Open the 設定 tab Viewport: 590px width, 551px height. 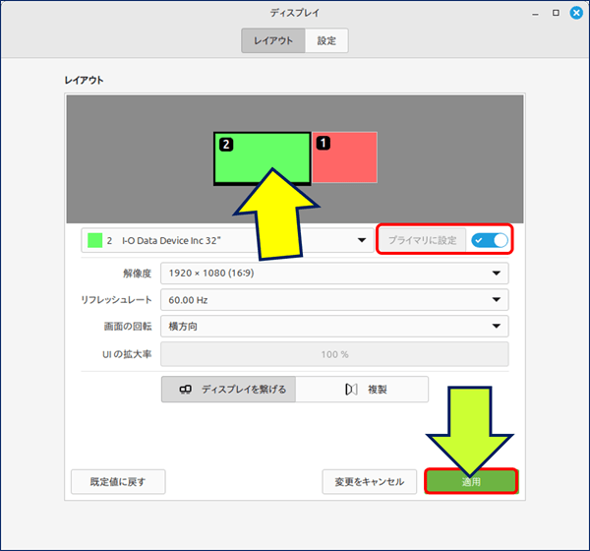coord(326,40)
